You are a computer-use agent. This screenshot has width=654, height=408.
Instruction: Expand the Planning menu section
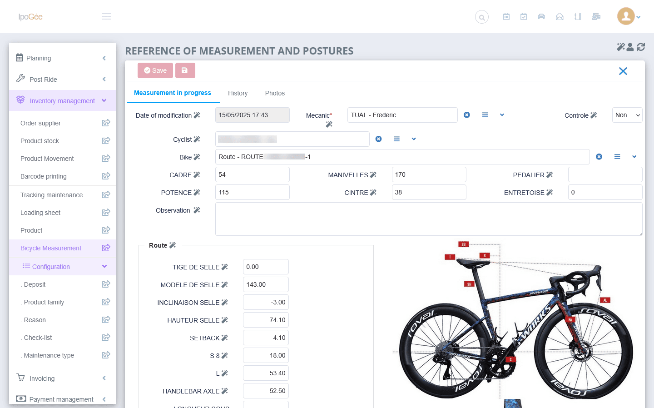tap(62, 58)
